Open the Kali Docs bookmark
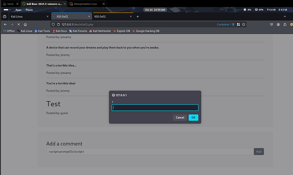Viewport: 293px width, 175px height. pos(59,31)
